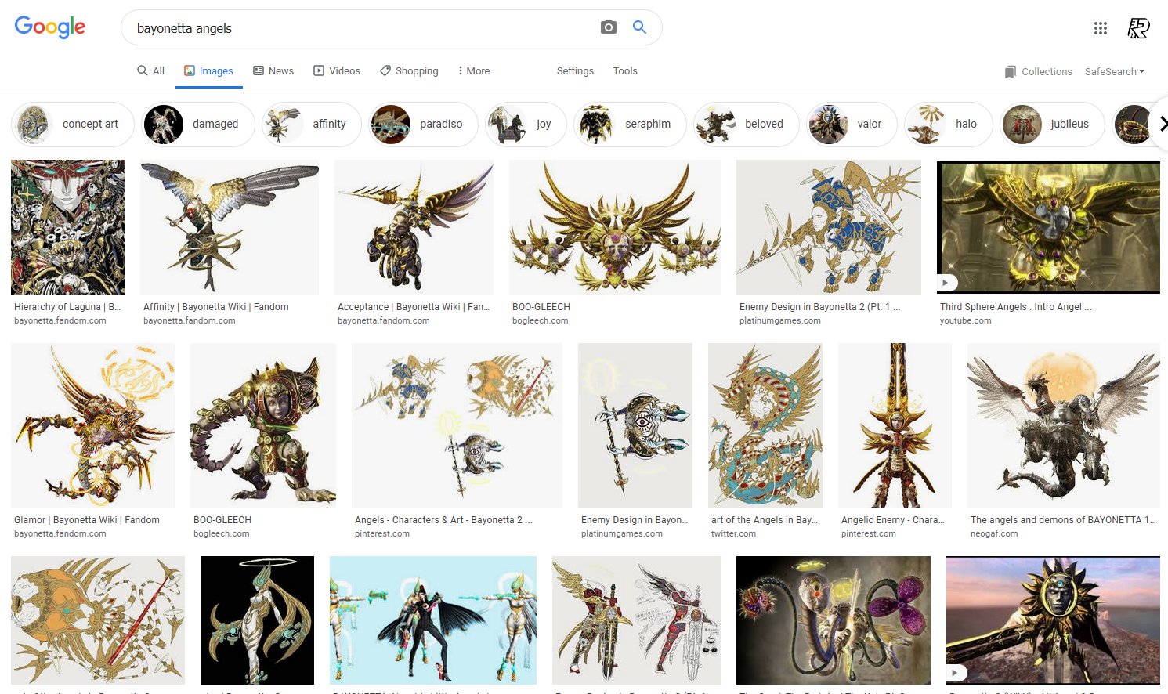Open the Affinity Bayonetta Wiki image
This screenshot has width=1168, height=694.
(230, 227)
